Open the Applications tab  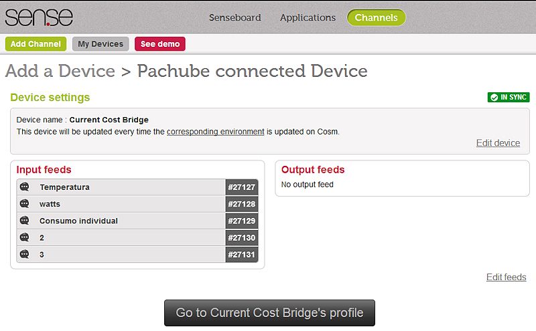[x=308, y=17]
